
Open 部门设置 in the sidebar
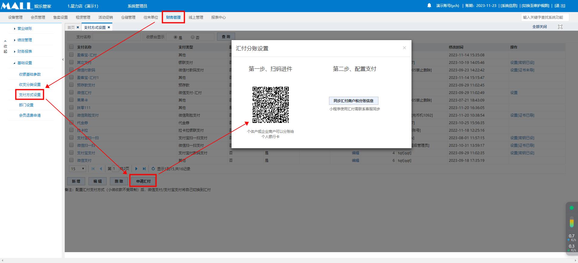[26, 105]
